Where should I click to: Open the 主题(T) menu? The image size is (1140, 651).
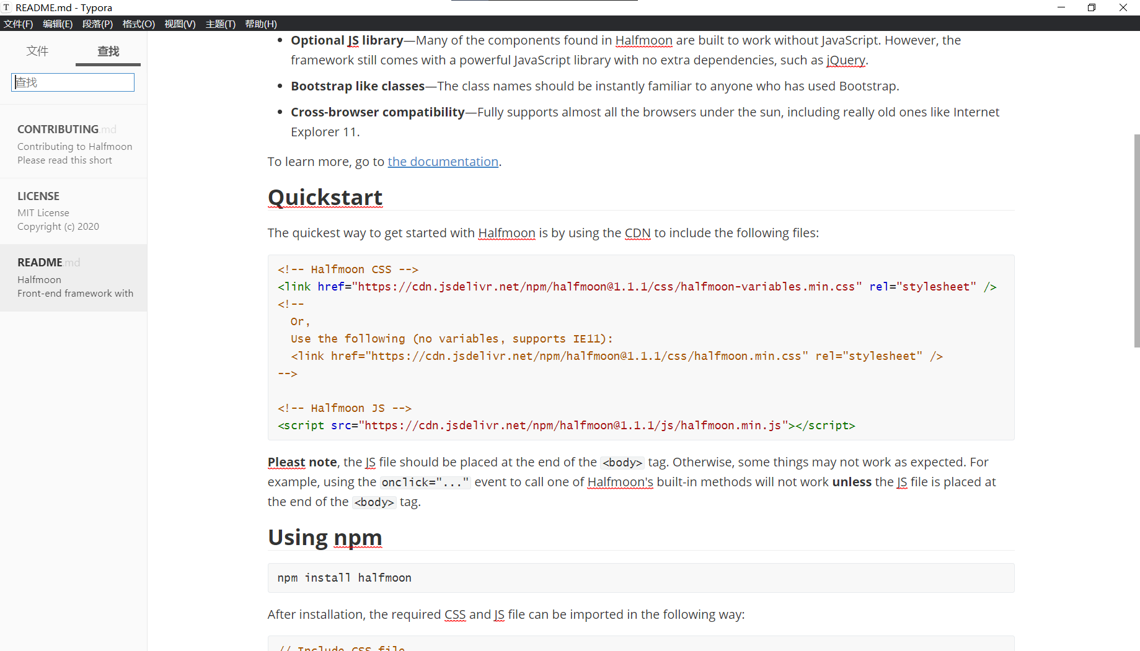[x=221, y=24]
